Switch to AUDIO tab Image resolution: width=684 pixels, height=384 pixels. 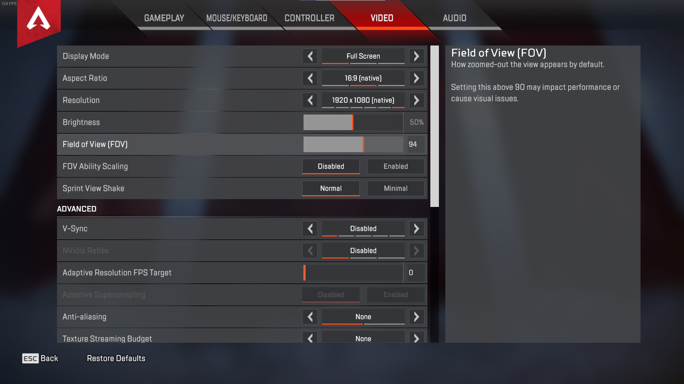click(454, 18)
